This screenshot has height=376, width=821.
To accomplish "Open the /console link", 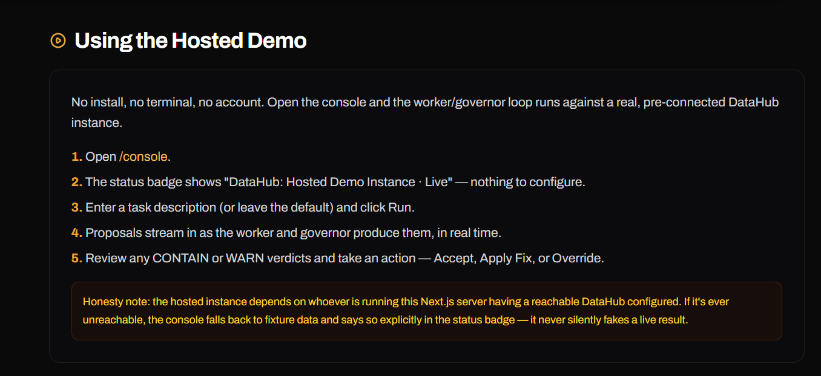I will point(143,157).
